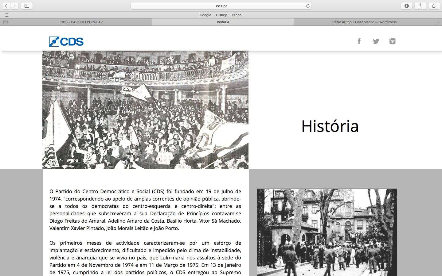Switch to the CDS - PARTIDO POPULAR tab
Screen dimensions: 442x276
click(x=82, y=22)
